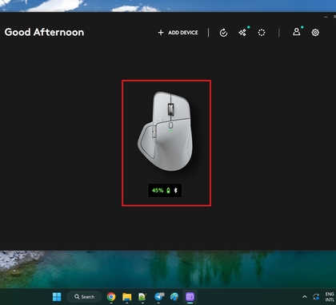
Task: Open the Windows Start menu
Action: pos(57,296)
